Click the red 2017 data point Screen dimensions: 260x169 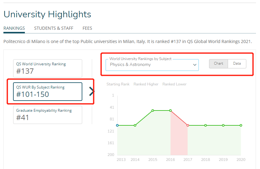[188, 125]
